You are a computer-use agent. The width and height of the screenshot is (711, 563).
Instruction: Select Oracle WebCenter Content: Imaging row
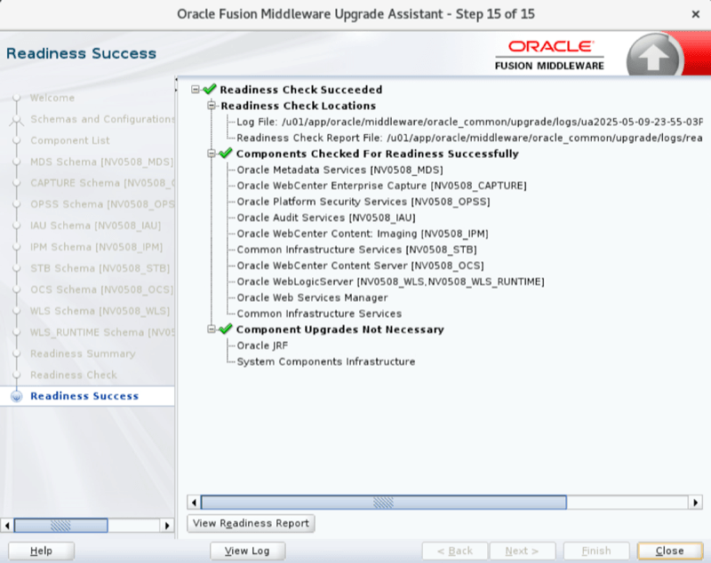[363, 234]
